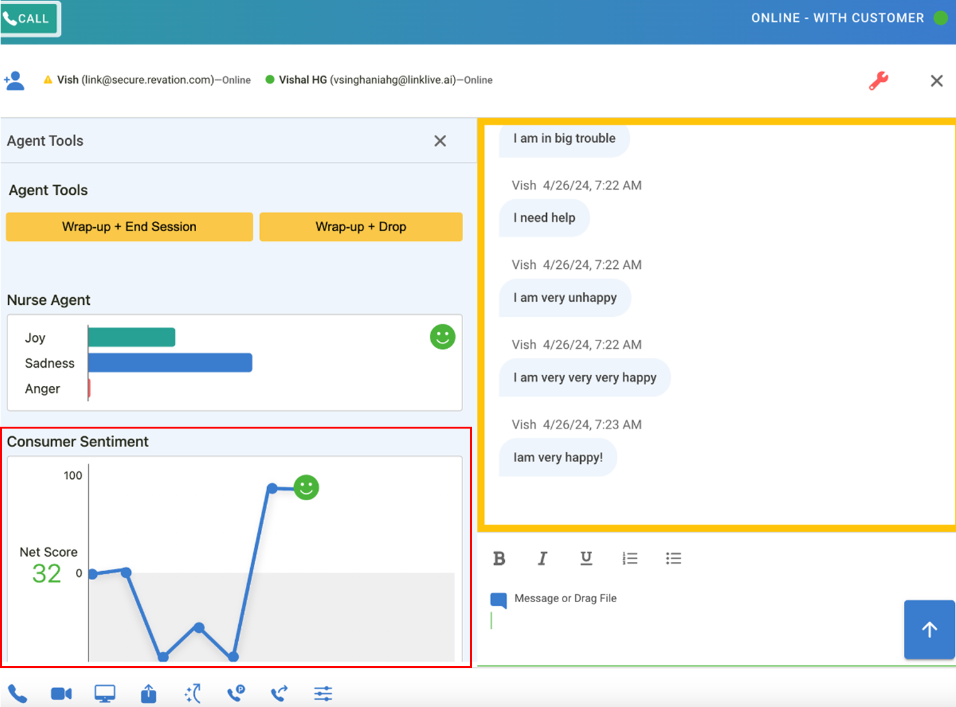Click the Wrap-up + Drop button
The width and height of the screenshot is (956, 707).
click(x=361, y=227)
